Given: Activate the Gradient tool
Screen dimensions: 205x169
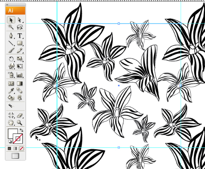Looking at the screenshot, I should click(20, 83).
